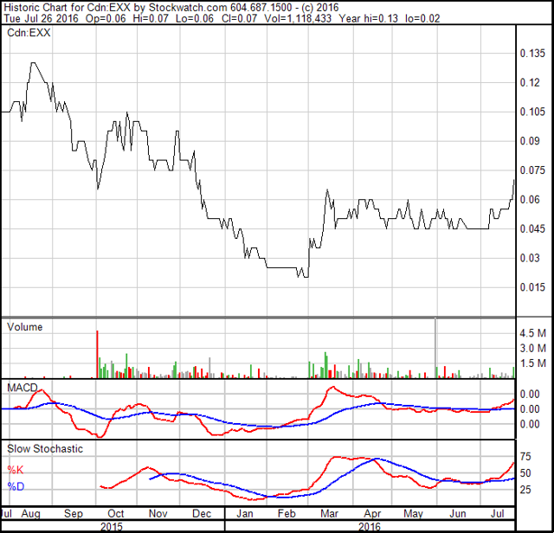Viewport: 554px width, 533px height.
Task: Click the tall gray volume spike in late May
Action: (435, 349)
